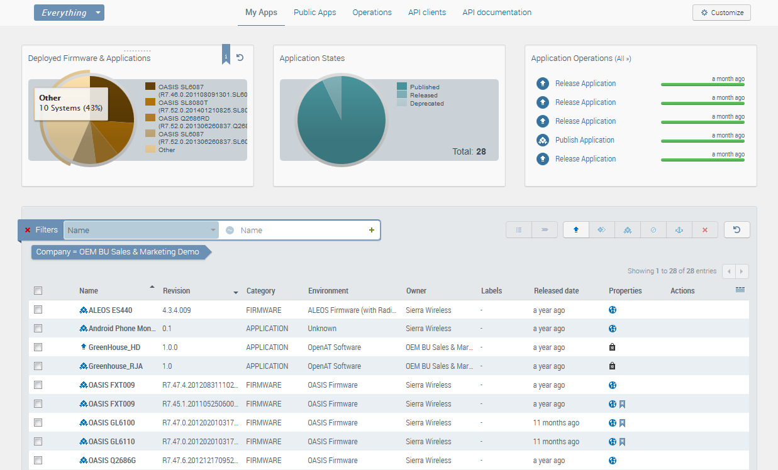Viewport: 778px width, 470px height.
Task: Click the anchor icon in the toolbar
Action: (x=679, y=230)
